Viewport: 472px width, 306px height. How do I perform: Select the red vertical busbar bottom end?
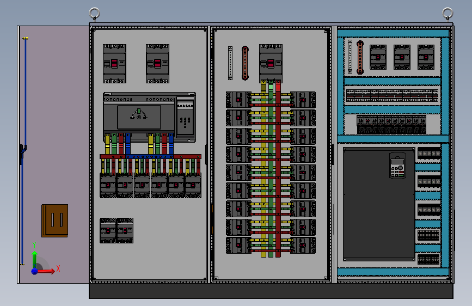click(278, 254)
